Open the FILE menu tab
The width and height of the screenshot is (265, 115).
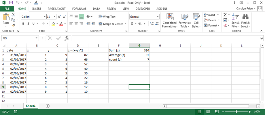click(7, 9)
